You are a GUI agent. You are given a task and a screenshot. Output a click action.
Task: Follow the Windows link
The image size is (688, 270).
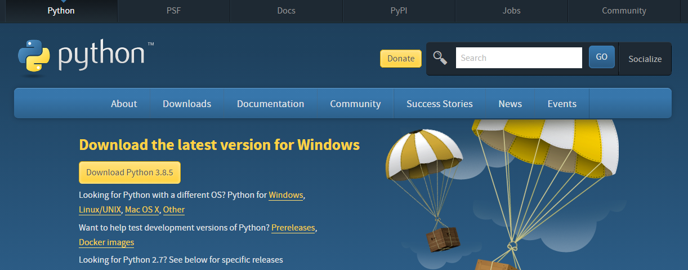(286, 195)
